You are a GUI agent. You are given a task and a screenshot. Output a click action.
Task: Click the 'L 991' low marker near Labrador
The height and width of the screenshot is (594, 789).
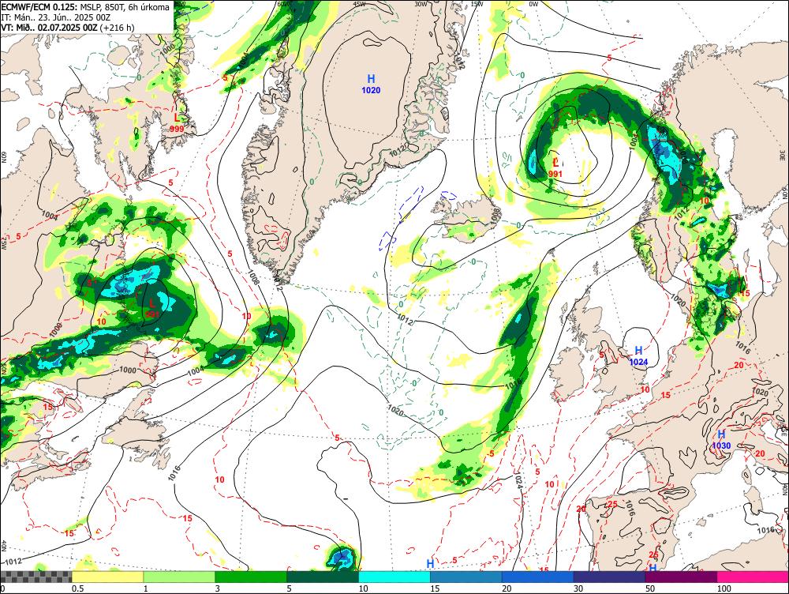(x=152, y=308)
